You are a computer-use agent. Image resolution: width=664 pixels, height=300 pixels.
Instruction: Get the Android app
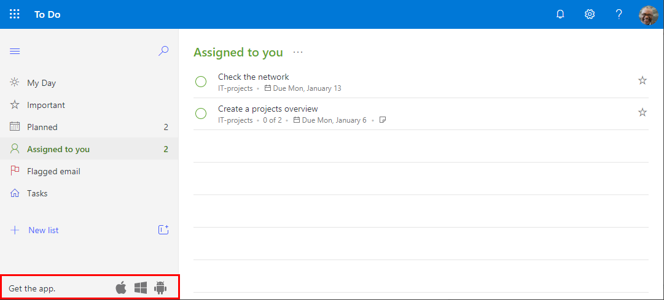coord(161,288)
